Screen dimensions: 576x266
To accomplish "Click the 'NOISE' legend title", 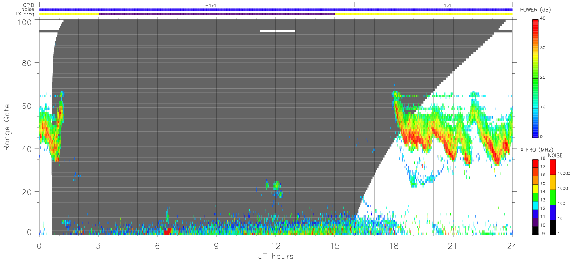I will coord(556,155).
